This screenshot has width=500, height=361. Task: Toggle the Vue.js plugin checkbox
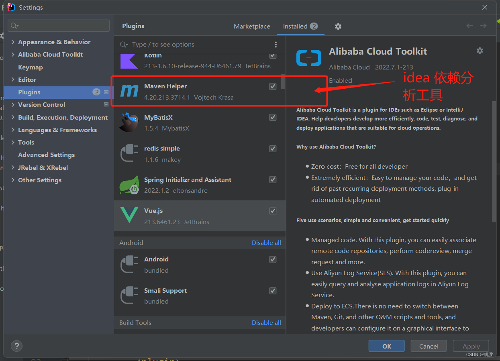click(273, 211)
